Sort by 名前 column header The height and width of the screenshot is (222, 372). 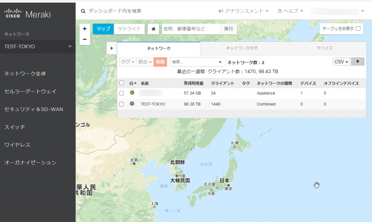tap(145, 83)
